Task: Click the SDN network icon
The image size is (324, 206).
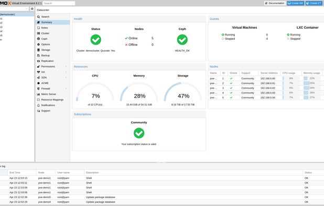Action: pos(38,77)
